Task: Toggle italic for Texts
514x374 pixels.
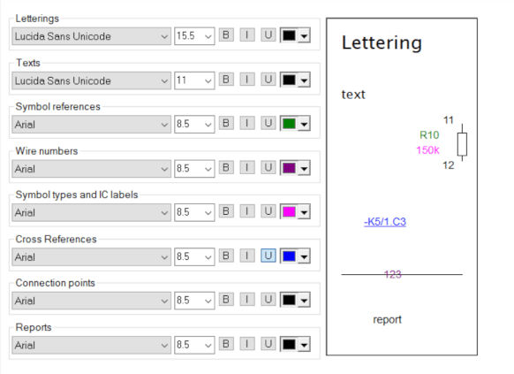Action: (247, 80)
